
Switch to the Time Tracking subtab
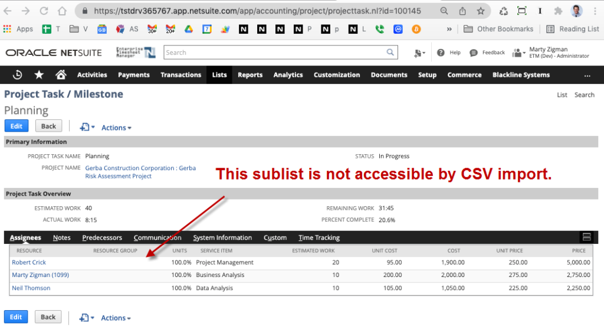(319, 237)
